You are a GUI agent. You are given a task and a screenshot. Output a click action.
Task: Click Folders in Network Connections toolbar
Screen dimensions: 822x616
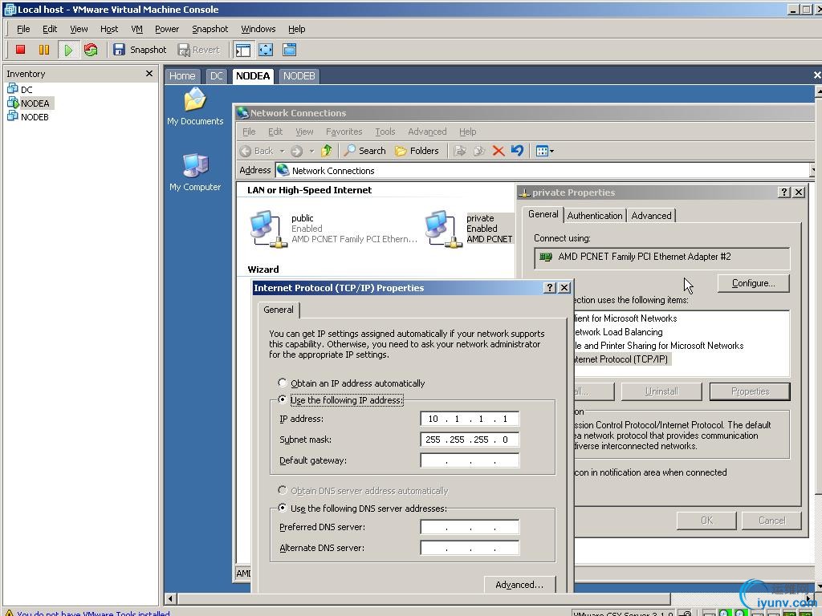(x=417, y=151)
